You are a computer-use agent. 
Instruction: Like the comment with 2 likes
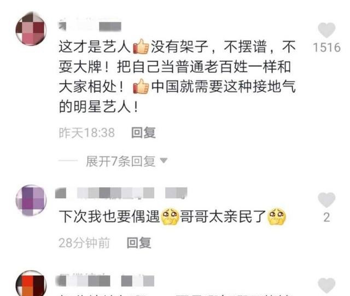(x=326, y=200)
